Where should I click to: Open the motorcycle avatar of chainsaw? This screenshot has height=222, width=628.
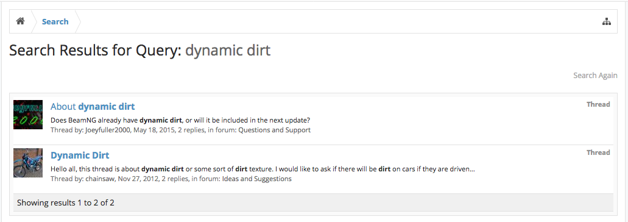28,163
